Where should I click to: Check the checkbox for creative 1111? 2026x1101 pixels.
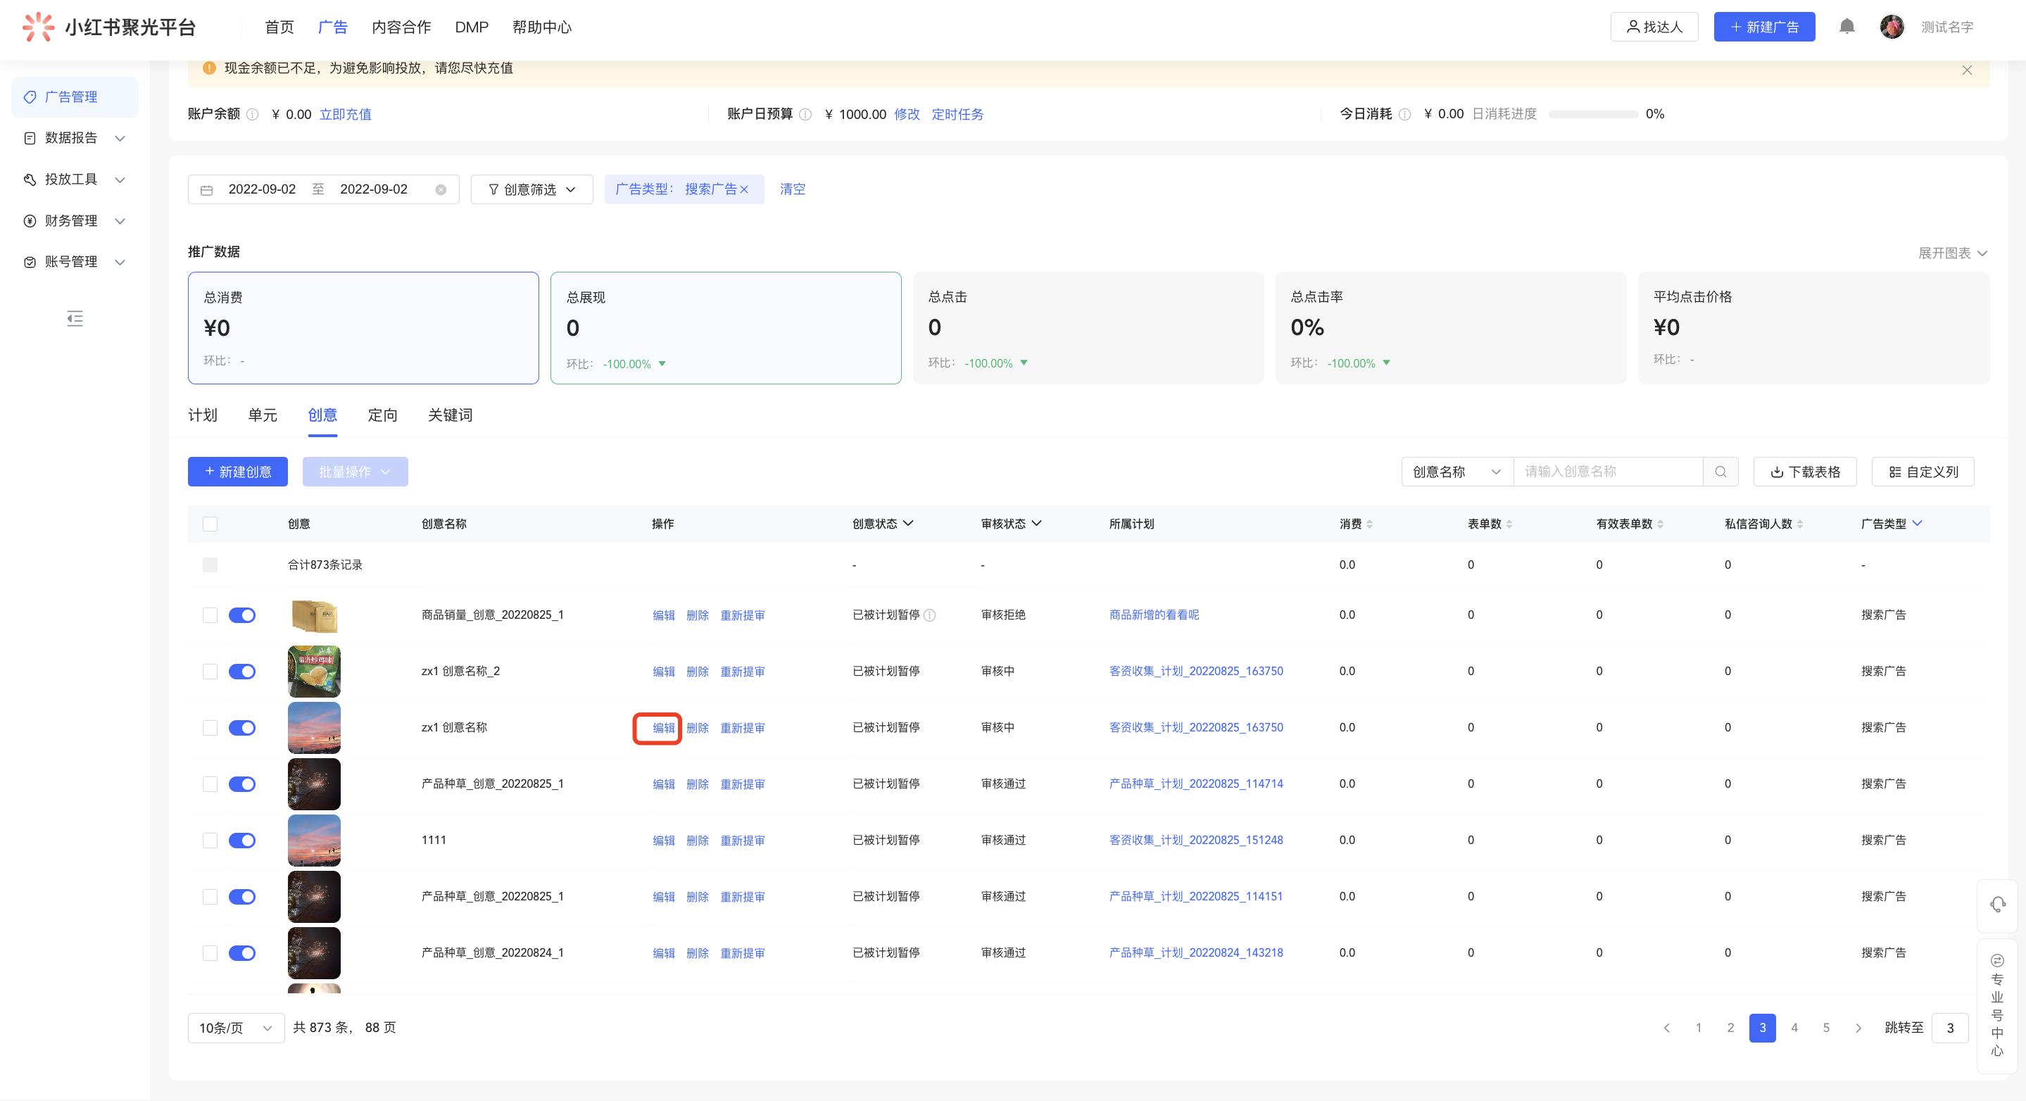point(210,841)
